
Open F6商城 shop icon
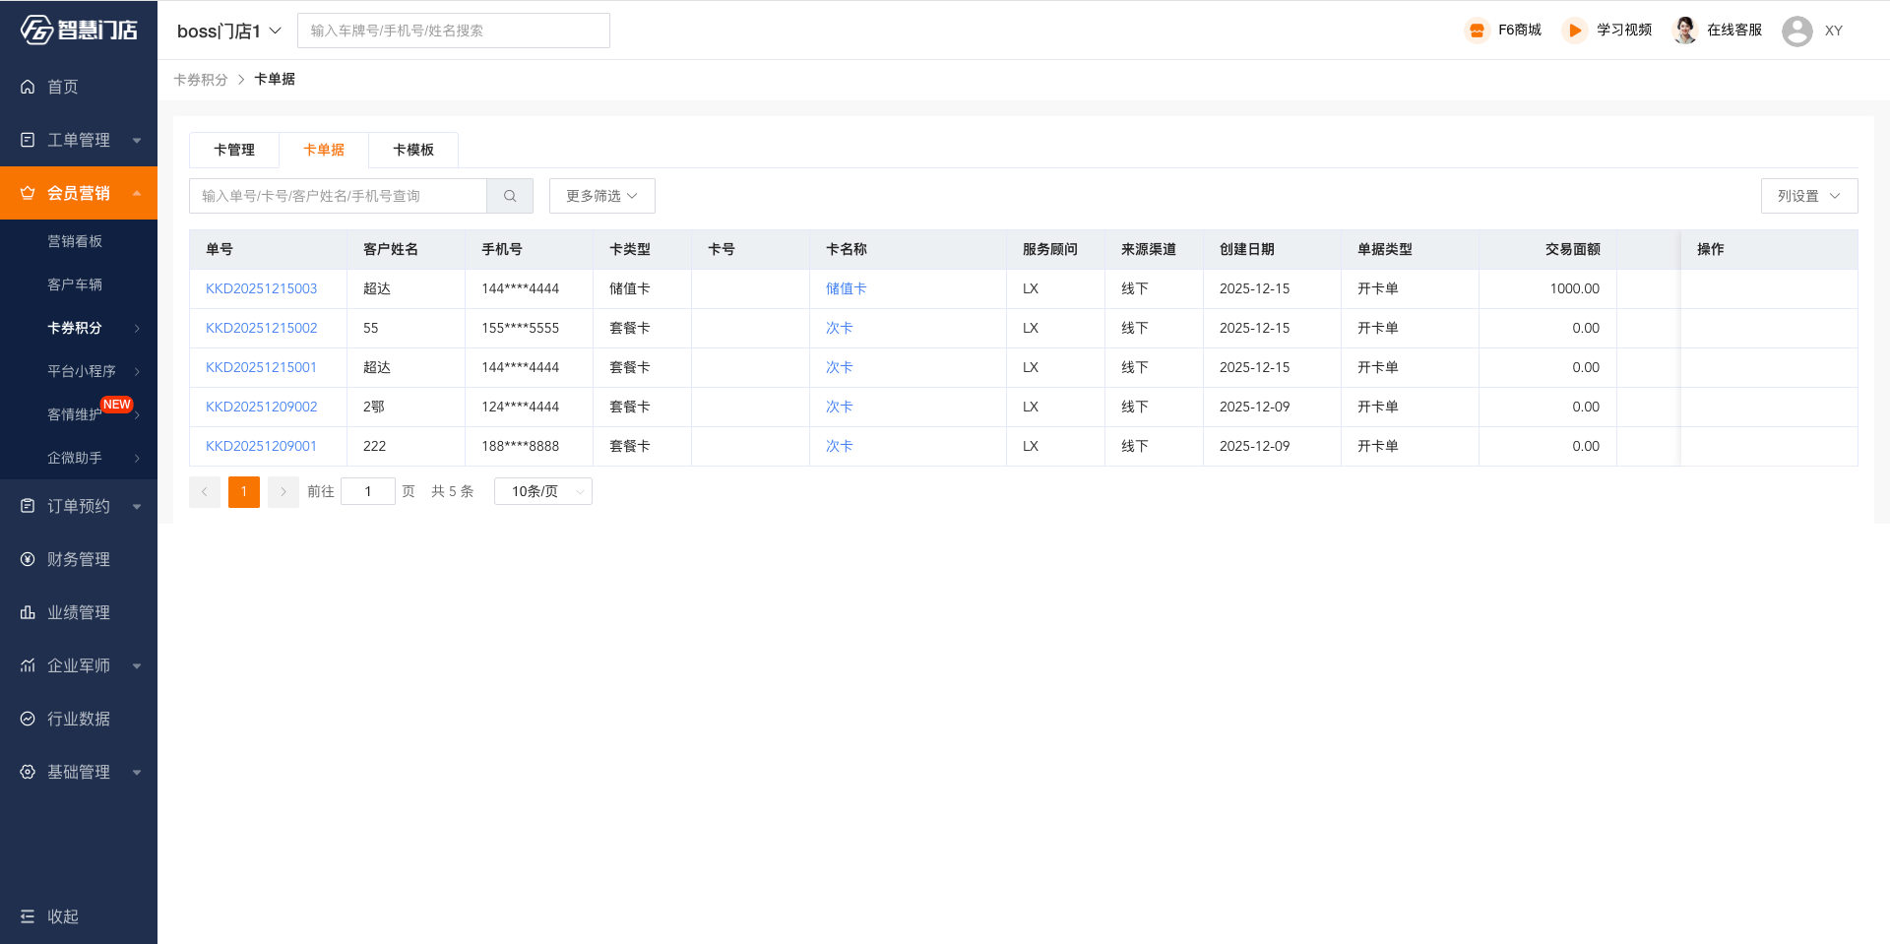(1477, 31)
